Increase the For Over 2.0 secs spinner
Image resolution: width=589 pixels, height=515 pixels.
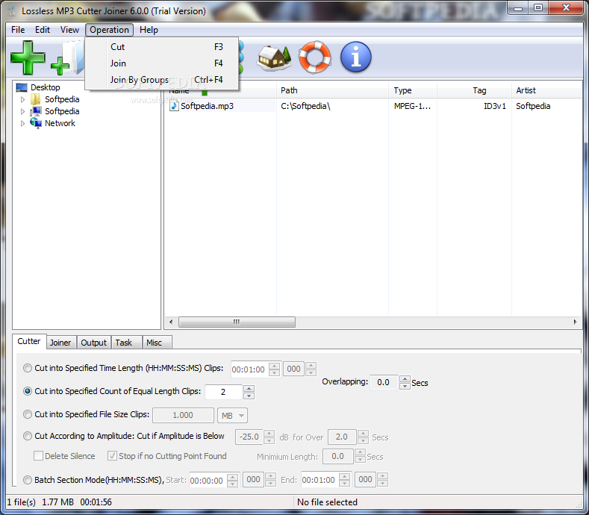click(x=363, y=434)
